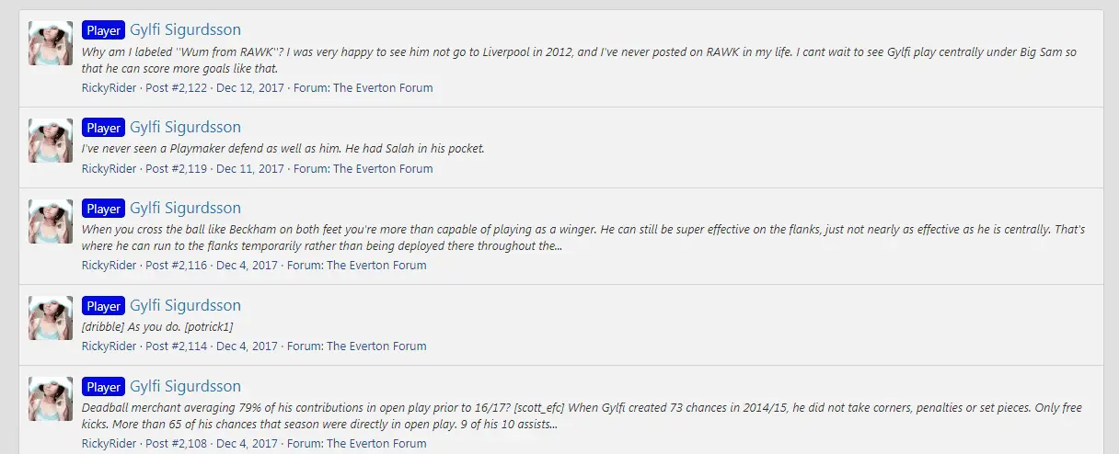This screenshot has height=454, width=1119.
Task: Click the avatar beside the Beckham post
Action: [51, 221]
